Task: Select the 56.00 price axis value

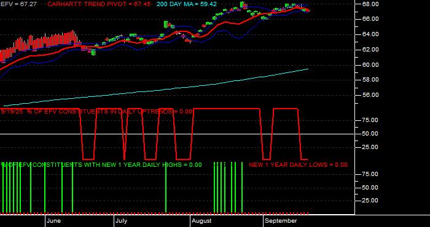Action: pyautogui.click(x=371, y=95)
